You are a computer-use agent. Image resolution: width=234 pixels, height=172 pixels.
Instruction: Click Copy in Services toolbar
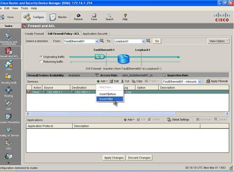point(137,81)
